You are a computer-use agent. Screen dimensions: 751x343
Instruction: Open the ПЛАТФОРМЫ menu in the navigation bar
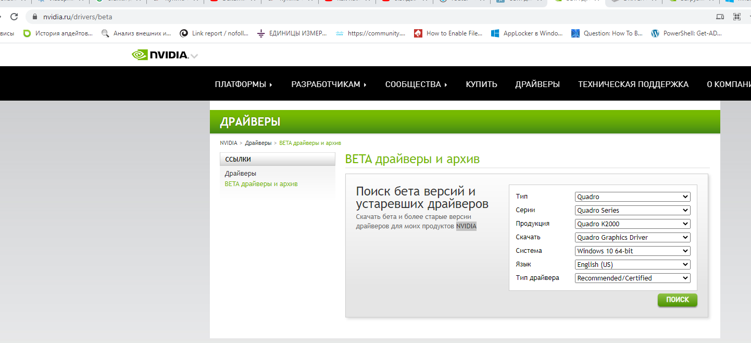point(243,84)
